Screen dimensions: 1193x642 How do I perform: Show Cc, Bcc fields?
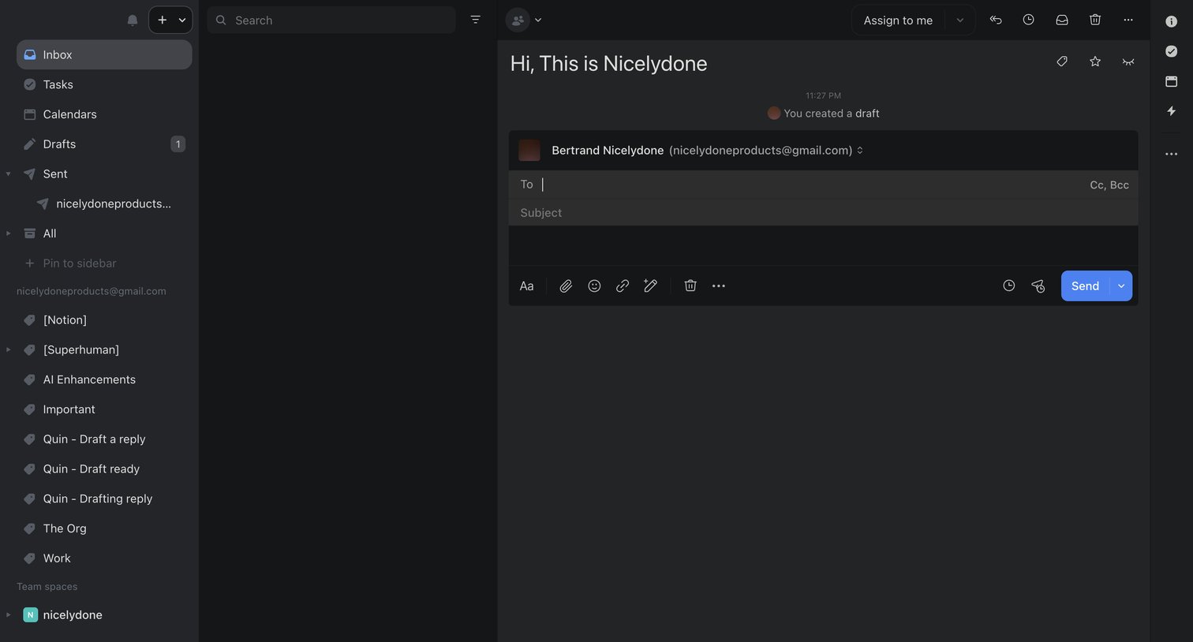point(1109,185)
